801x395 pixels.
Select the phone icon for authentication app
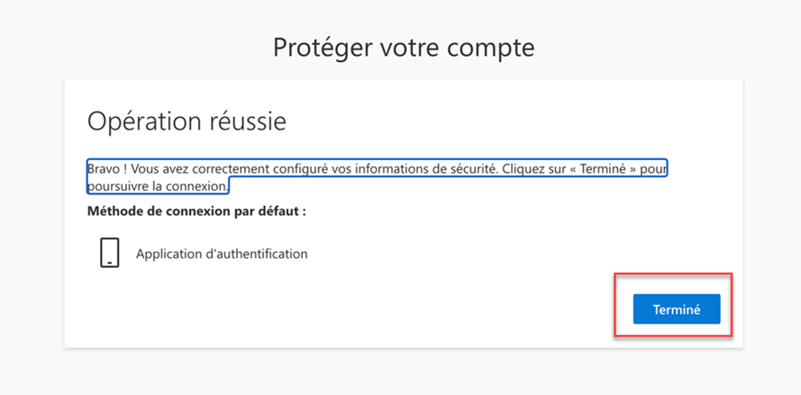[109, 253]
